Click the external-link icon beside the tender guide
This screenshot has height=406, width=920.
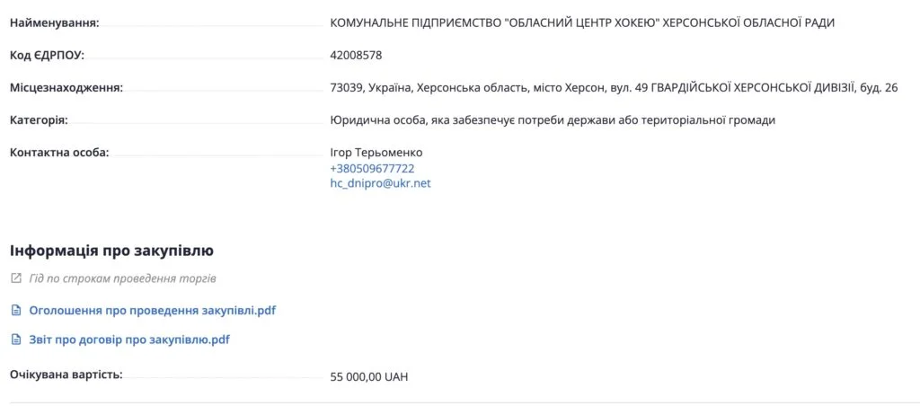coord(15,279)
